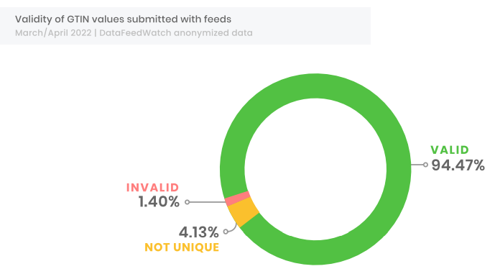This screenshot has height=274, width=495.
Task: Click the green VALID donut segment
Action: pyautogui.click(x=399, y=169)
